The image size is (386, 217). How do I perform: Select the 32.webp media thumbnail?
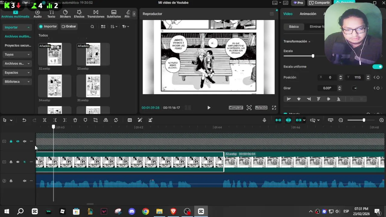[x=55, y=54]
